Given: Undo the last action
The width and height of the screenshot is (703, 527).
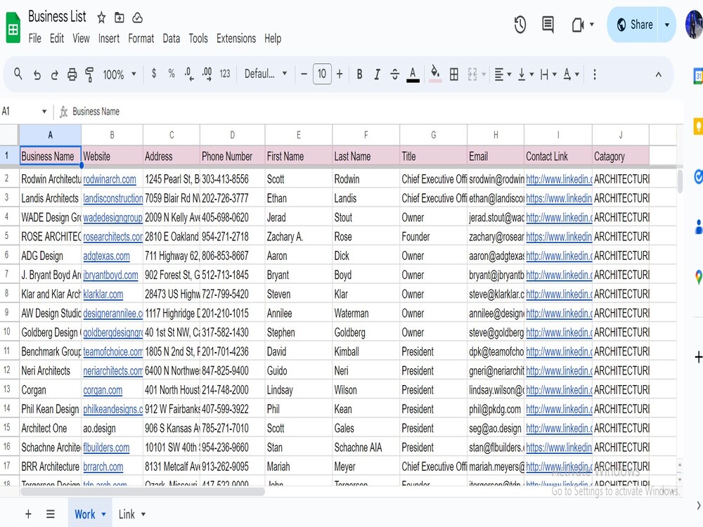Looking at the screenshot, I should [x=37, y=73].
